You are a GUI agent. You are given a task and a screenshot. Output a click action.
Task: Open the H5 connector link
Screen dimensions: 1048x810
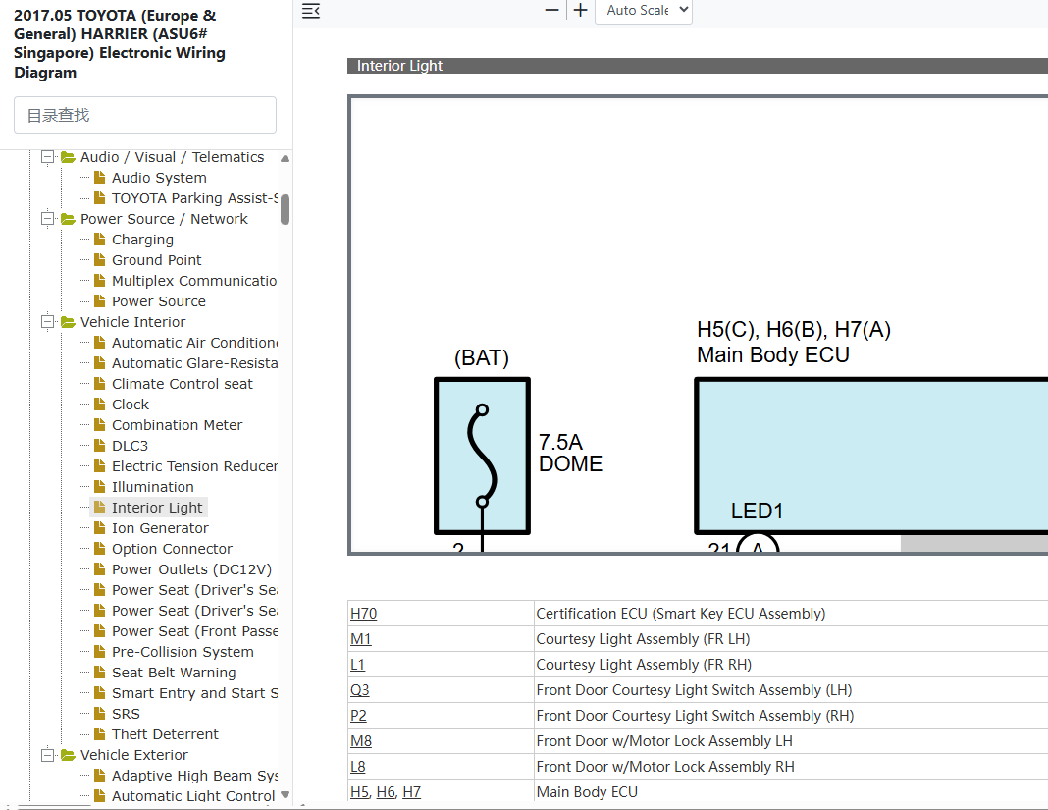tap(359, 792)
